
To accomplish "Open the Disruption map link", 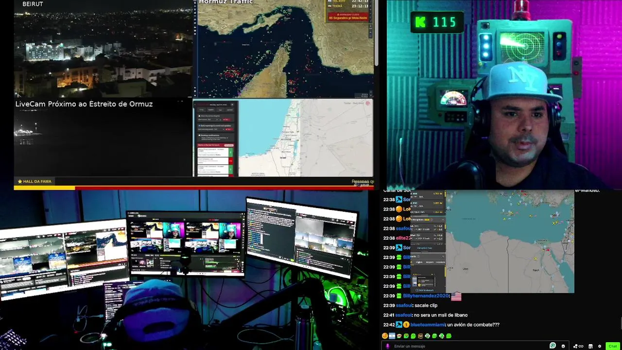I will 424,248.
